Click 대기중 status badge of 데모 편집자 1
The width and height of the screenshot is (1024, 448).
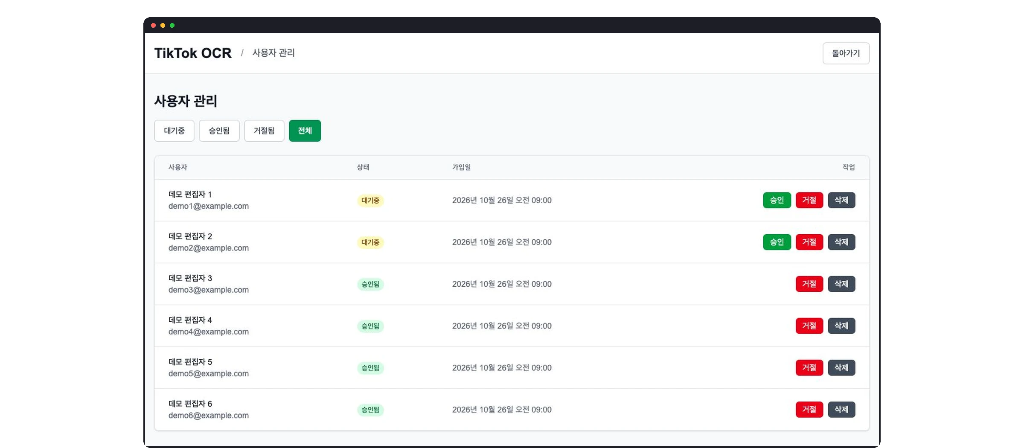[x=370, y=200]
